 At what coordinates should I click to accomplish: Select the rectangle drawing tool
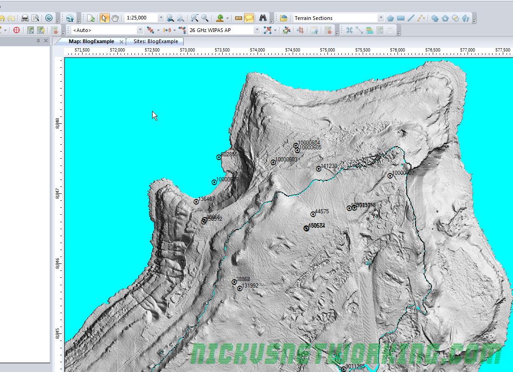[x=401, y=18]
